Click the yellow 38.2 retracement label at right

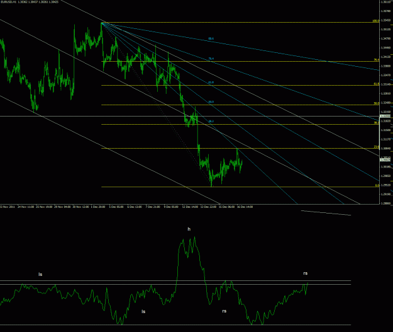377,123
